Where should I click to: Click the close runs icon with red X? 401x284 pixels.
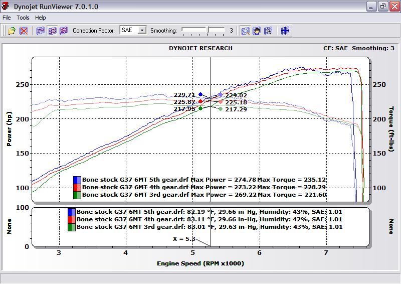pos(24,31)
